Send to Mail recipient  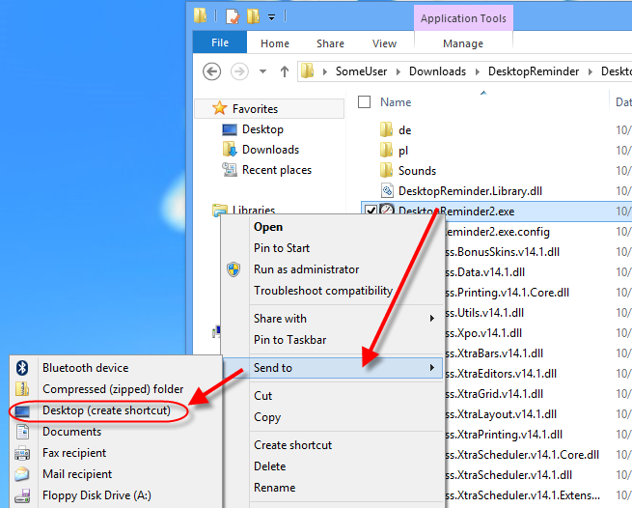[77, 473]
